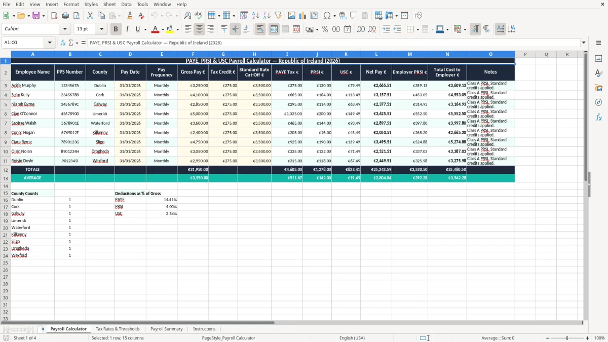Click the Insert Image icon

pos(292,16)
